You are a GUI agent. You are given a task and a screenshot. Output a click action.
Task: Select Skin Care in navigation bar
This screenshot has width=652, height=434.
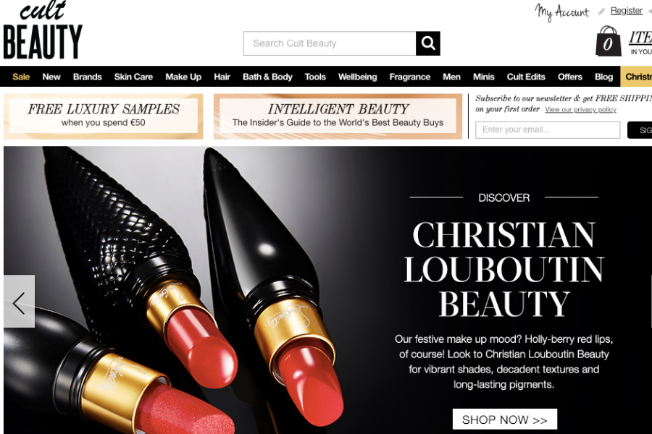(x=133, y=77)
